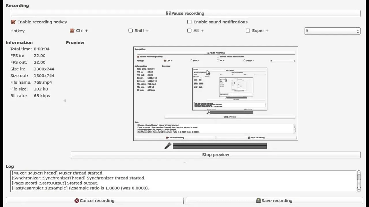The image size is (369, 207).
Task: Click the Recording section heading
Action: 17,5
